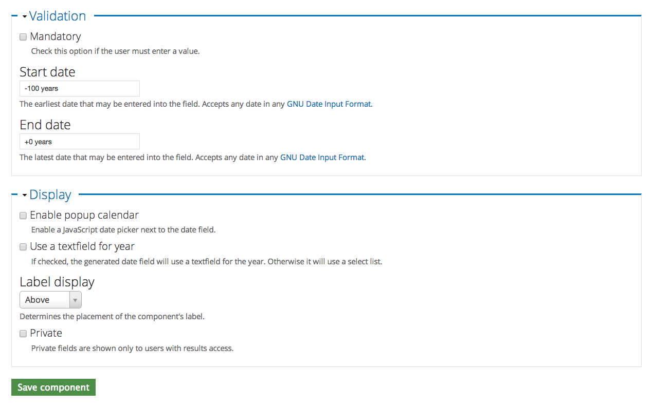
Task: Click the Enable popup calendar label
Action: point(84,215)
